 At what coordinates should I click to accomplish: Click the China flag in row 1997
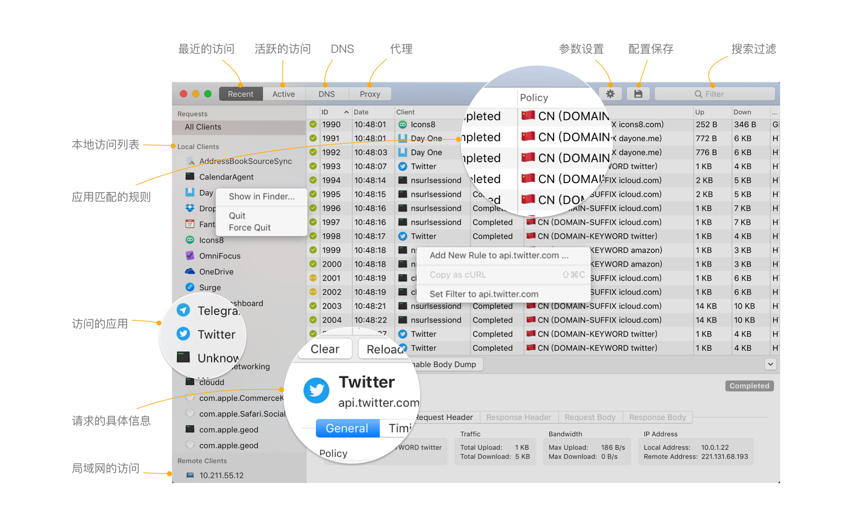pyautogui.click(x=531, y=222)
